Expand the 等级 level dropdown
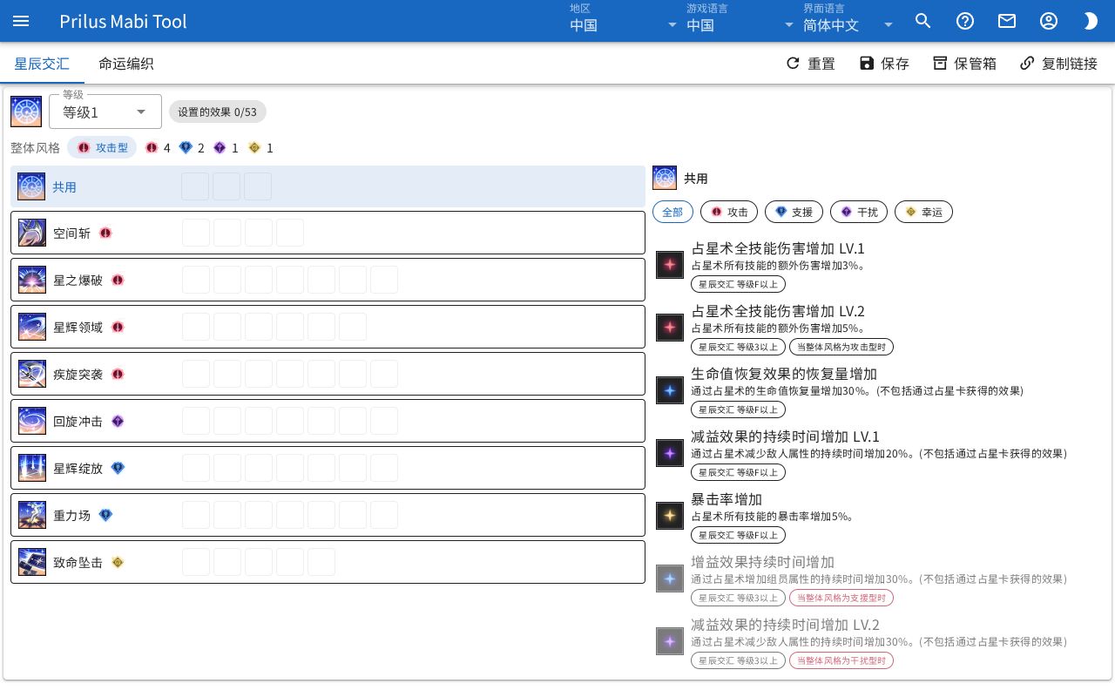Viewport: 1115px width, 697px height. (105, 112)
